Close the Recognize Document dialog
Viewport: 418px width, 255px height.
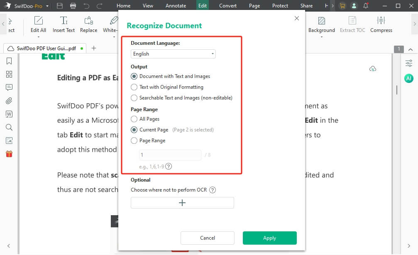tap(297, 18)
